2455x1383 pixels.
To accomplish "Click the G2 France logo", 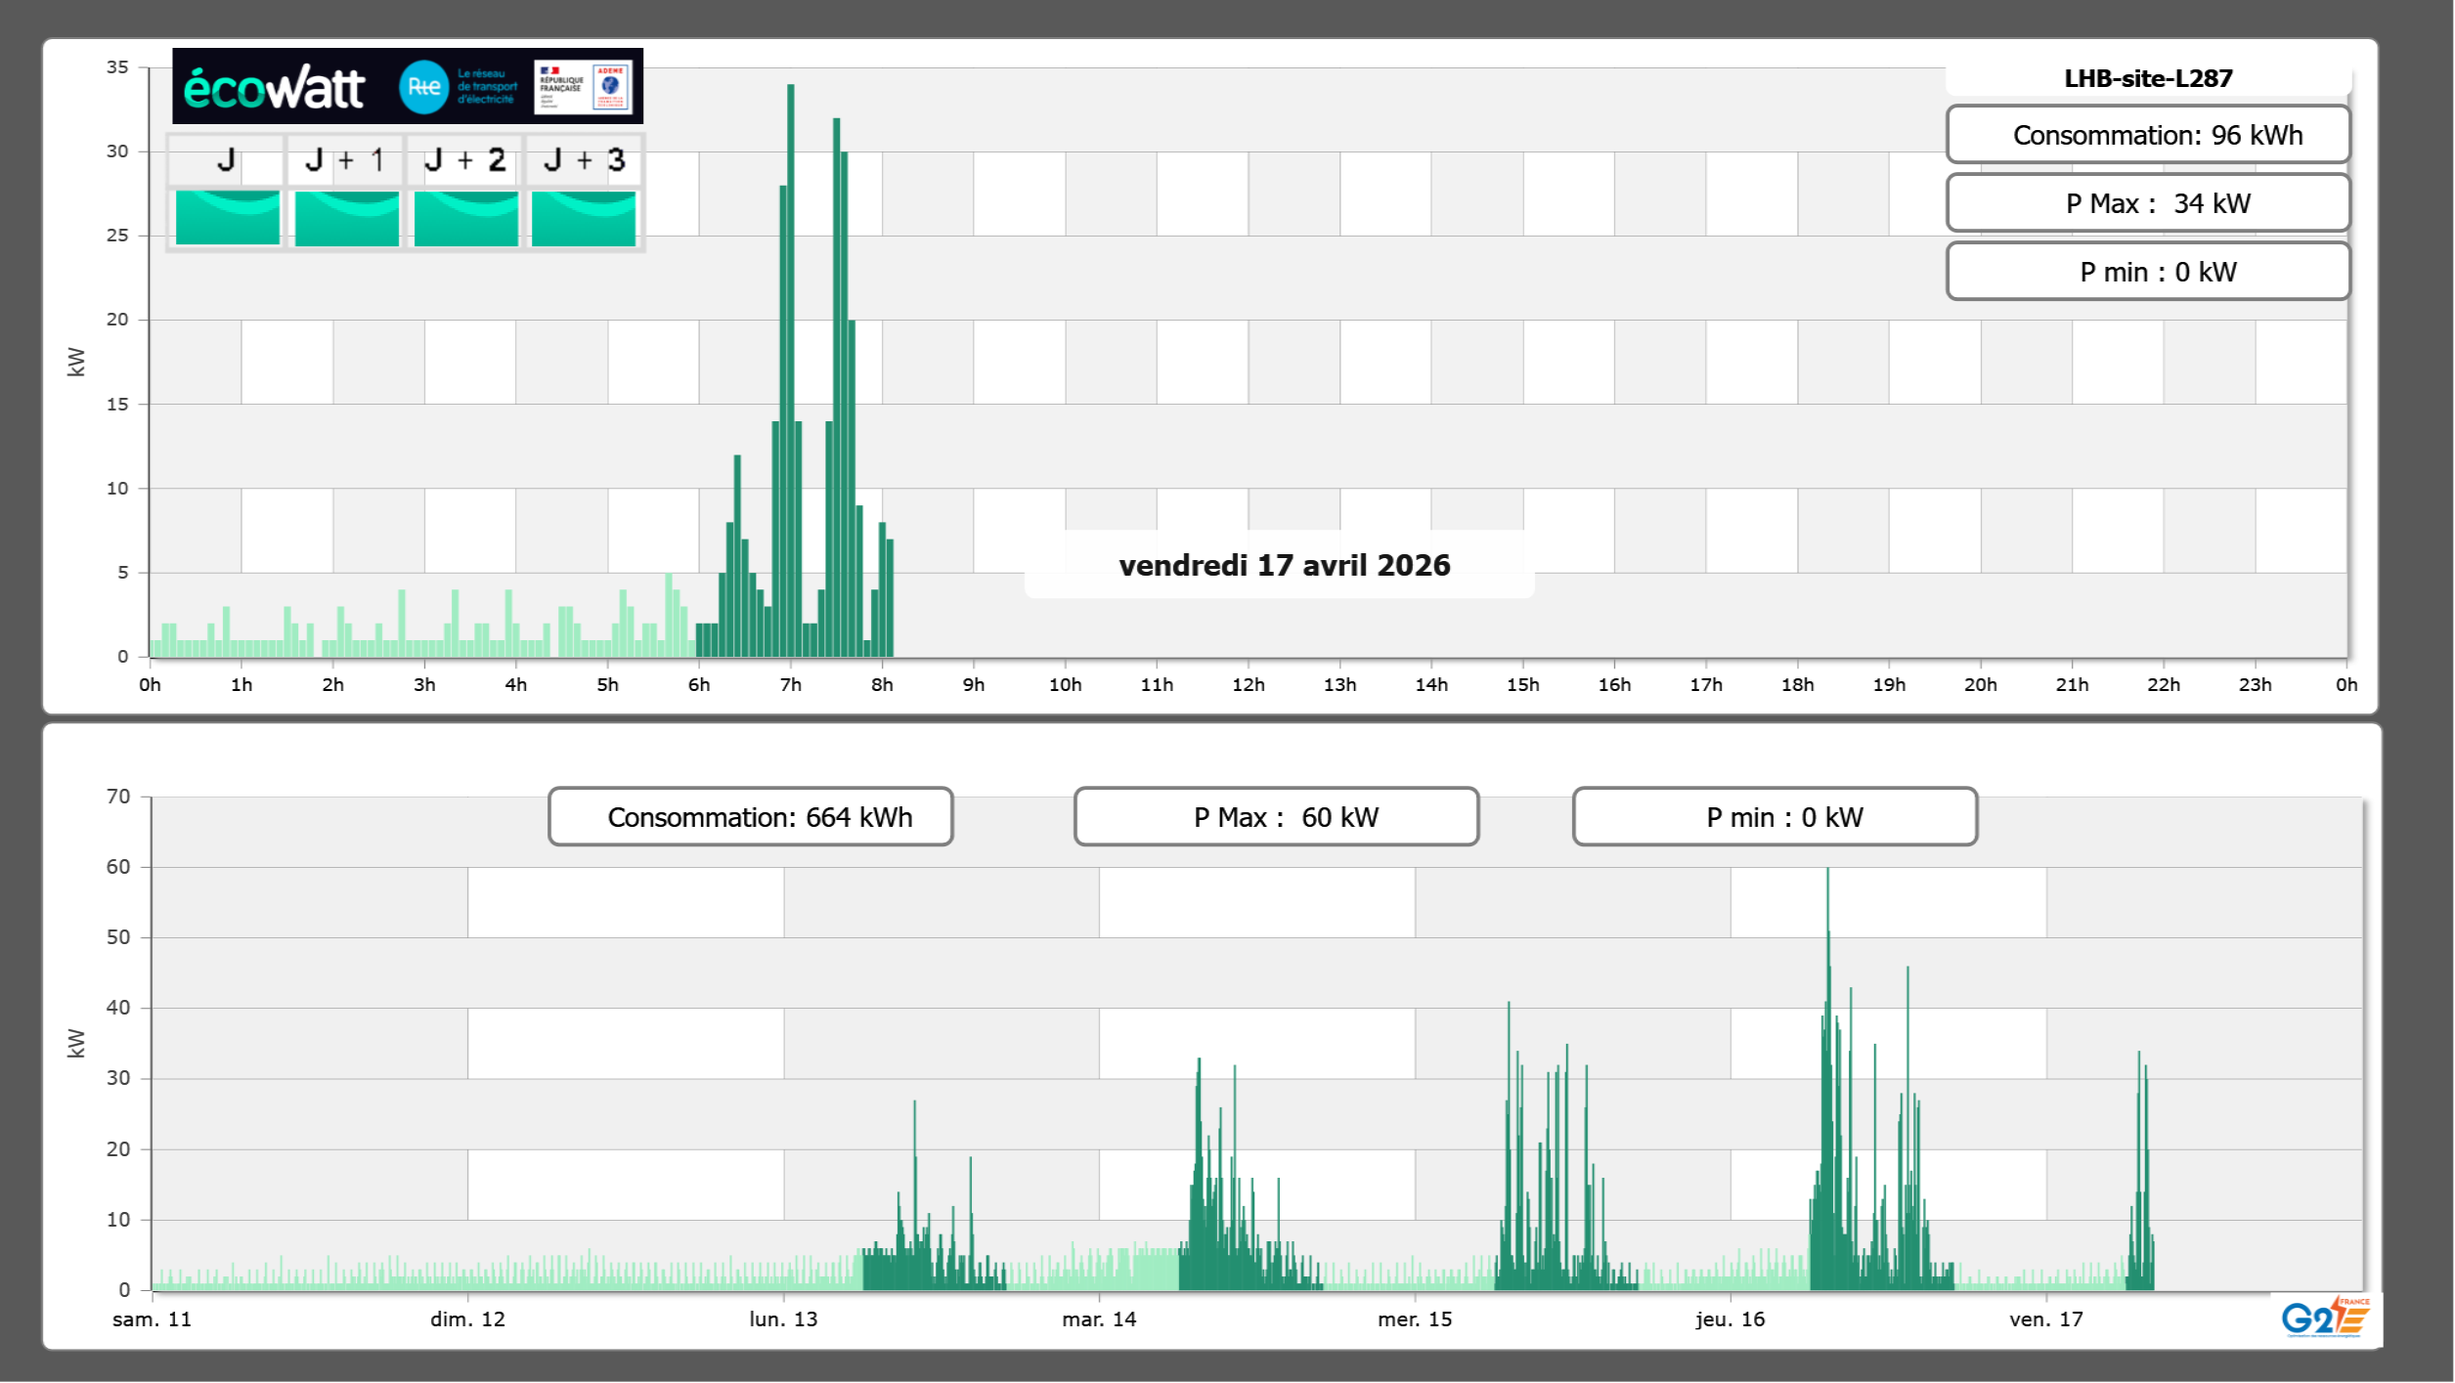I will pos(2326,1318).
